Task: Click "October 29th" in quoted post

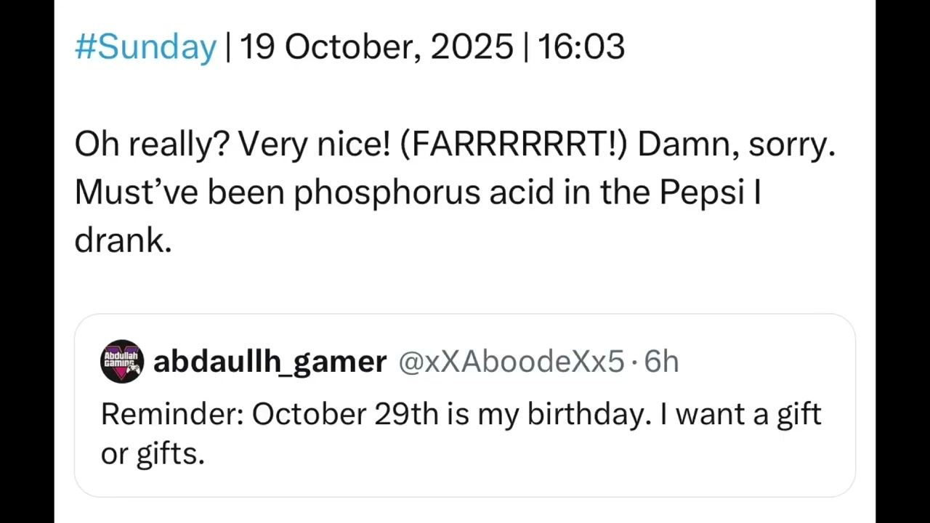Action: [345, 414]
